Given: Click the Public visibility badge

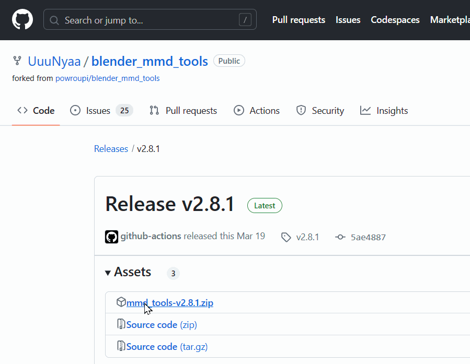Looking at the screenshot, I should coord(229,61).
